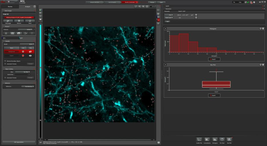Screen dimensions: 267x146
Task: Click the Learn button
Action: [x=161, y=2]
